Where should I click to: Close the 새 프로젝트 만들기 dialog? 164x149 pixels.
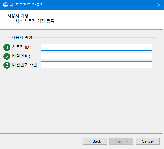[x=159, y=5]
